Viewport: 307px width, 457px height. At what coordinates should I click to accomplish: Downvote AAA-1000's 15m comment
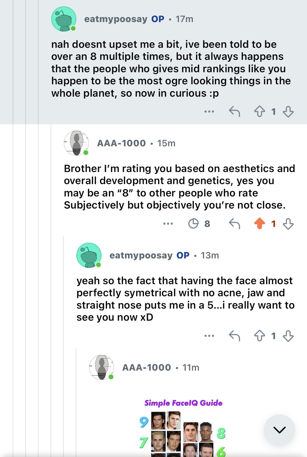point(288,224)
